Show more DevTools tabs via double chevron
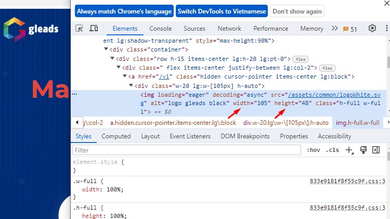The image size is (390, 219). click(x=334, y=29)
